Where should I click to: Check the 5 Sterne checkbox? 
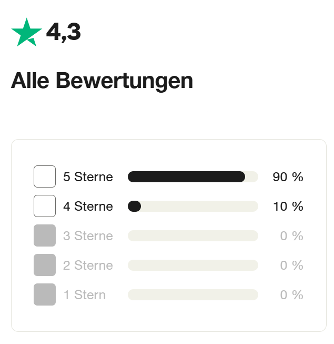pos(45,176)
